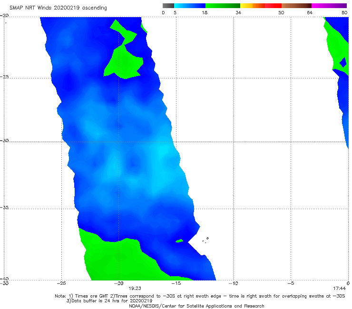Select the gray segment of the wind color bar
352x309 pixels.
click(168, 6)
